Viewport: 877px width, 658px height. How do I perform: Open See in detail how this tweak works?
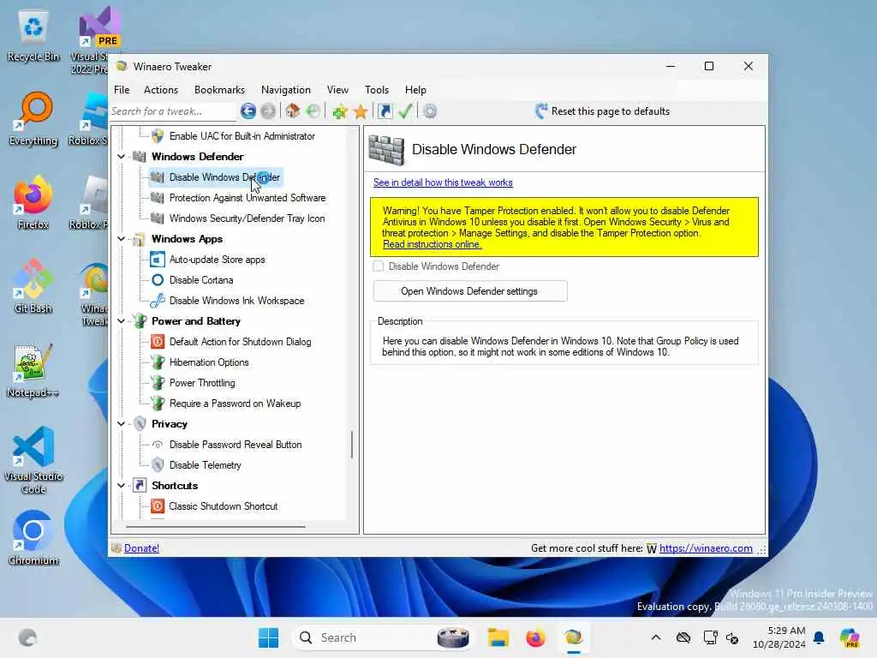[443, 182]
